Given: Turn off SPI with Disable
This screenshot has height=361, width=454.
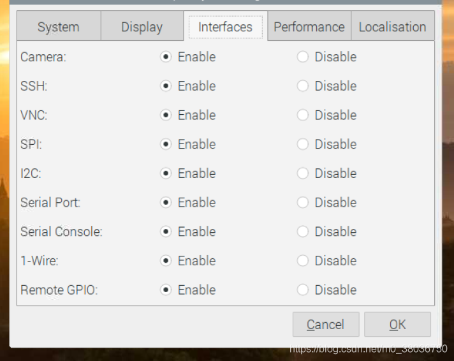Looking at the screenshot, I should [303, 144].
